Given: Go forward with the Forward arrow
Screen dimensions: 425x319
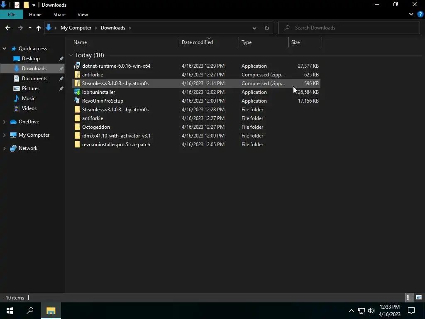Looking at the screenshot, I should coord(20,28).
